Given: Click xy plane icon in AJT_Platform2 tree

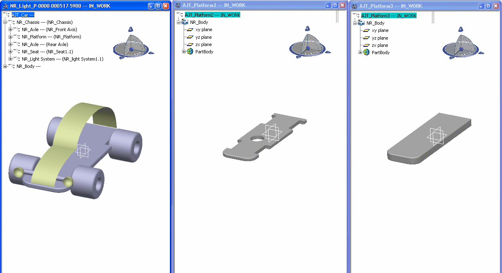Looking at the screenshot, I should pos(190,29).
